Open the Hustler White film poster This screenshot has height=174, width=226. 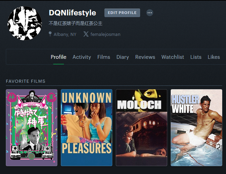(x=196, y=128)
